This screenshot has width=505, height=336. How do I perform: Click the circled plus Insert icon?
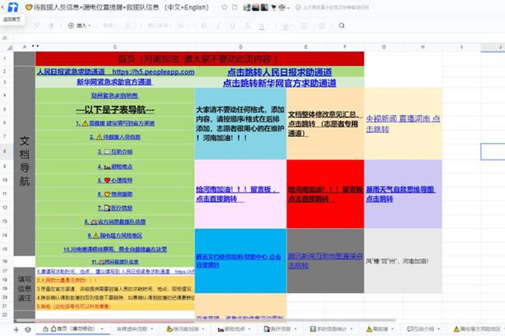point(71,26)
